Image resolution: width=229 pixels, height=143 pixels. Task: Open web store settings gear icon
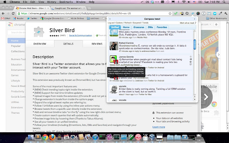[216, 25]
